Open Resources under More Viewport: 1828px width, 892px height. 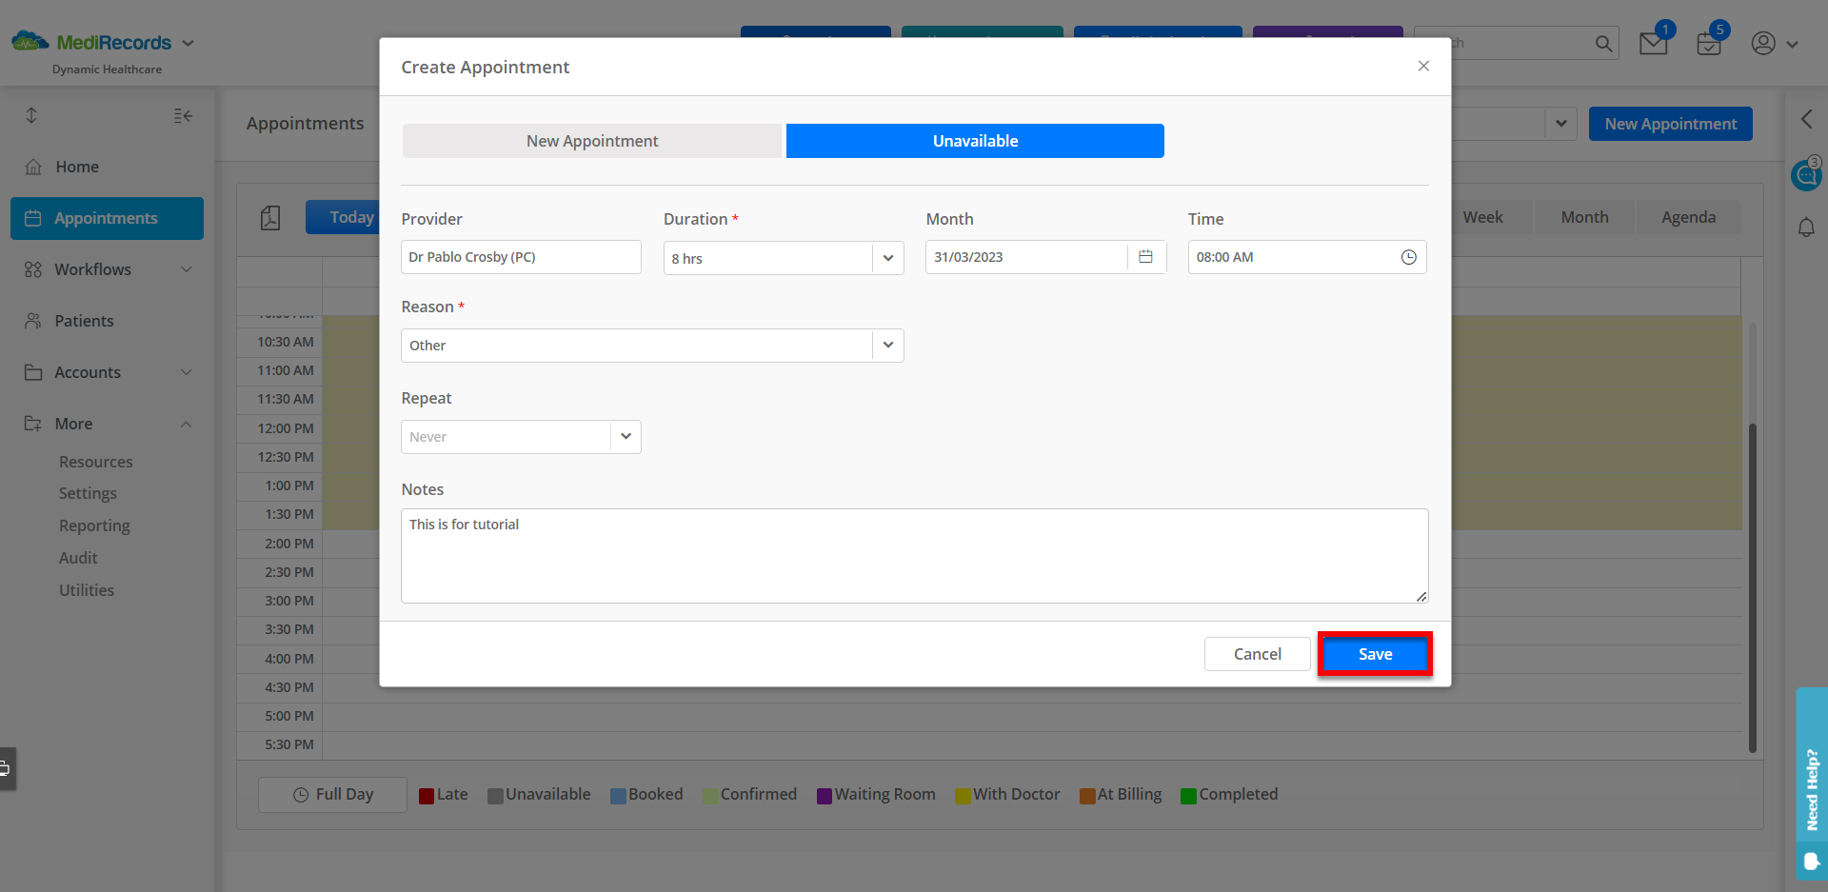96,462
